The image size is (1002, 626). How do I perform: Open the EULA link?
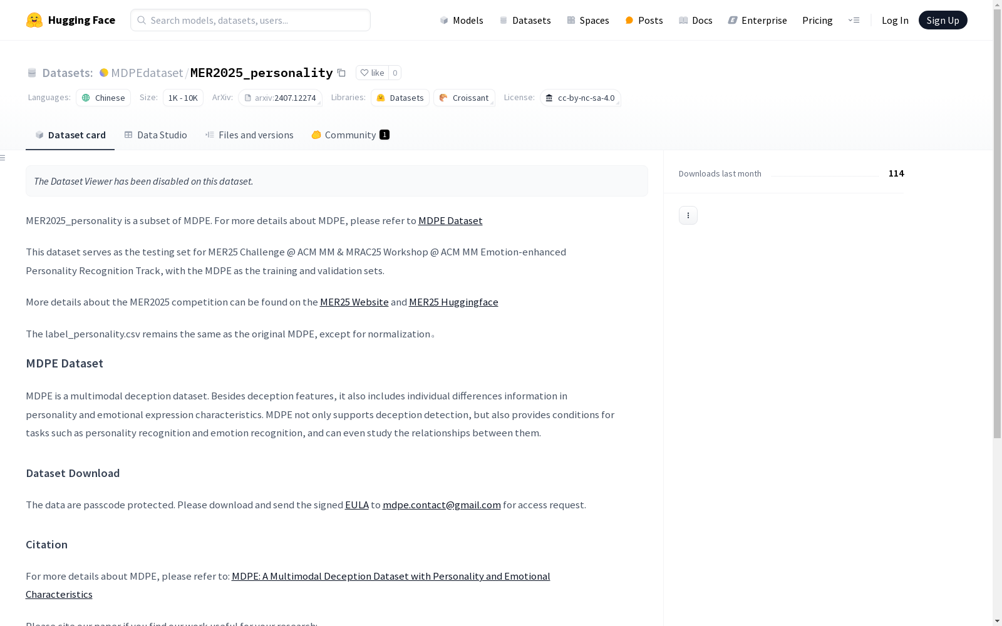pyautogui.click(x=357, y=505)
